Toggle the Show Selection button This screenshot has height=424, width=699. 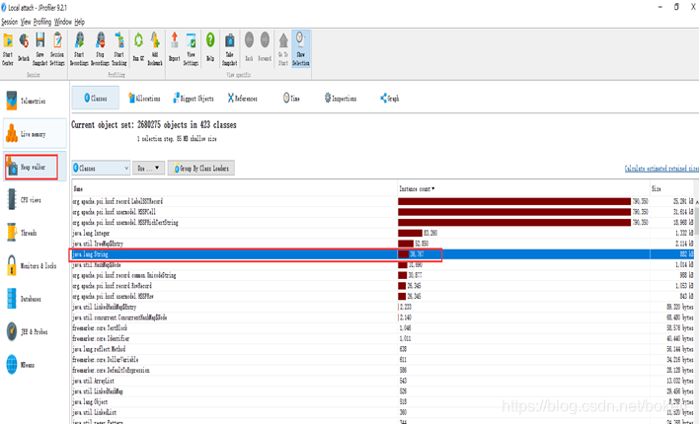(301, 49)
